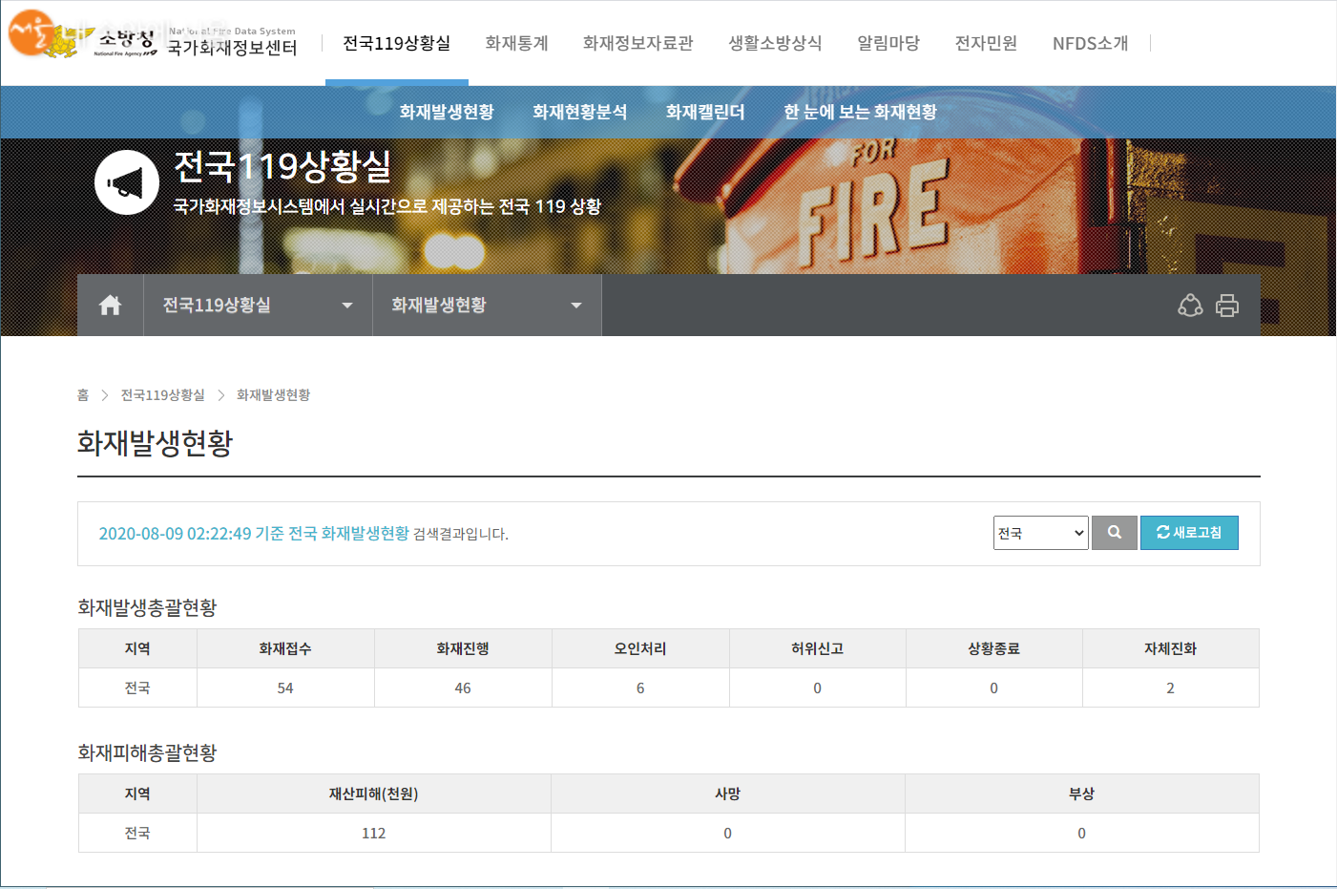Image resolution: width=1337 pixels, height=889 pixels.
Task: Switch to 화재현황분석 submenu tab
Action: (579, 112)
